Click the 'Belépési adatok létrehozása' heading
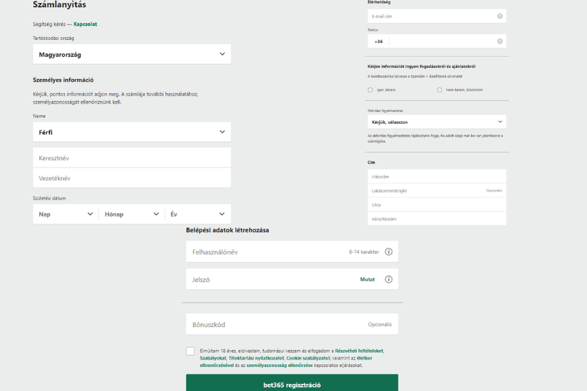587x391 pixels. 228,230
